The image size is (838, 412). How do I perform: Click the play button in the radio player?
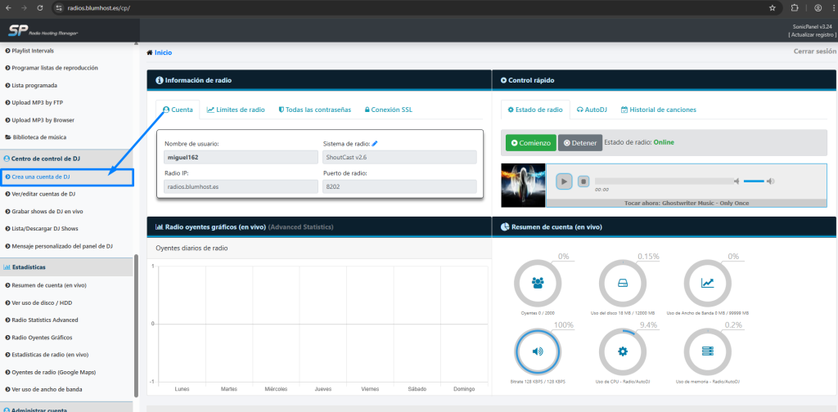click(x=563, y=181)
